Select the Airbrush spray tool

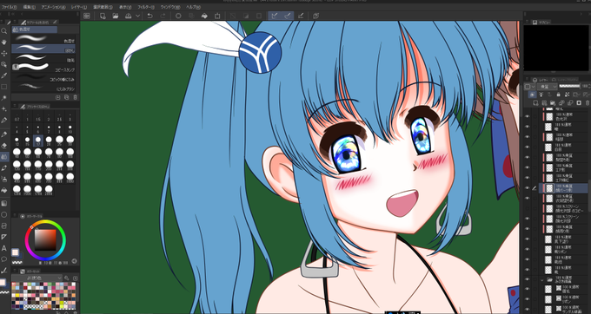click(4, 180)
